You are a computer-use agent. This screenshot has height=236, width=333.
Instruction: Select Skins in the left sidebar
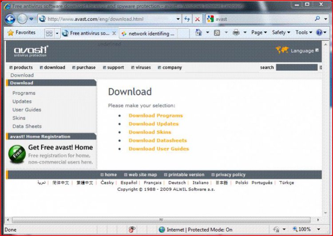tap(19, 118)
